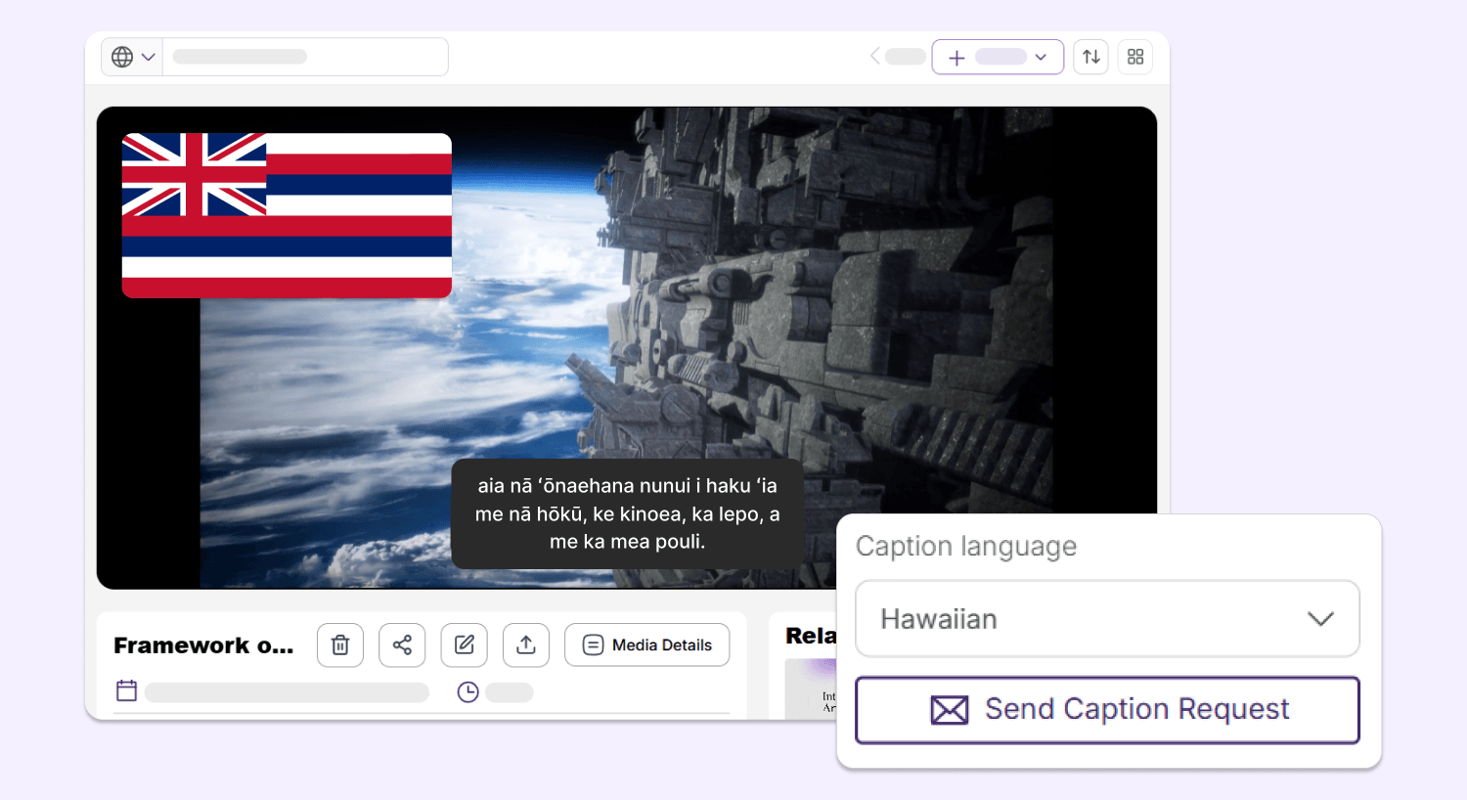This screenshot has width=1467, height=800.
Task: Click the Caption language label
Action: click(x=966, y=546)
